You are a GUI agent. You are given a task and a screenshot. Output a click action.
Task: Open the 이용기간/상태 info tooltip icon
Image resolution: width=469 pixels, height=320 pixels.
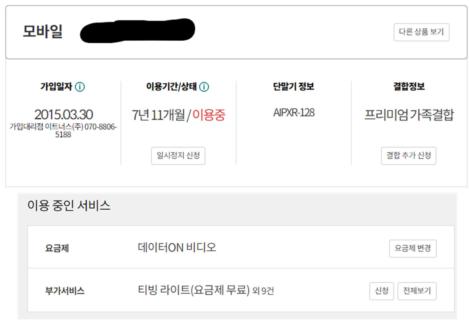204,87
